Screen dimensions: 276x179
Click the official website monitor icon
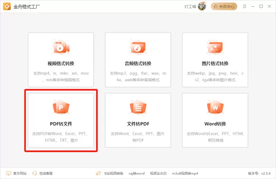pos(8,173)
